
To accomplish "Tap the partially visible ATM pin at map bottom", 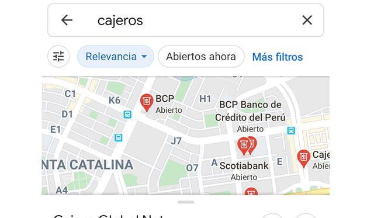I will pyautogui.click(x=251, y=191).
